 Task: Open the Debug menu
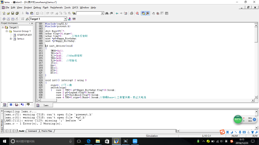coord(37,8)
